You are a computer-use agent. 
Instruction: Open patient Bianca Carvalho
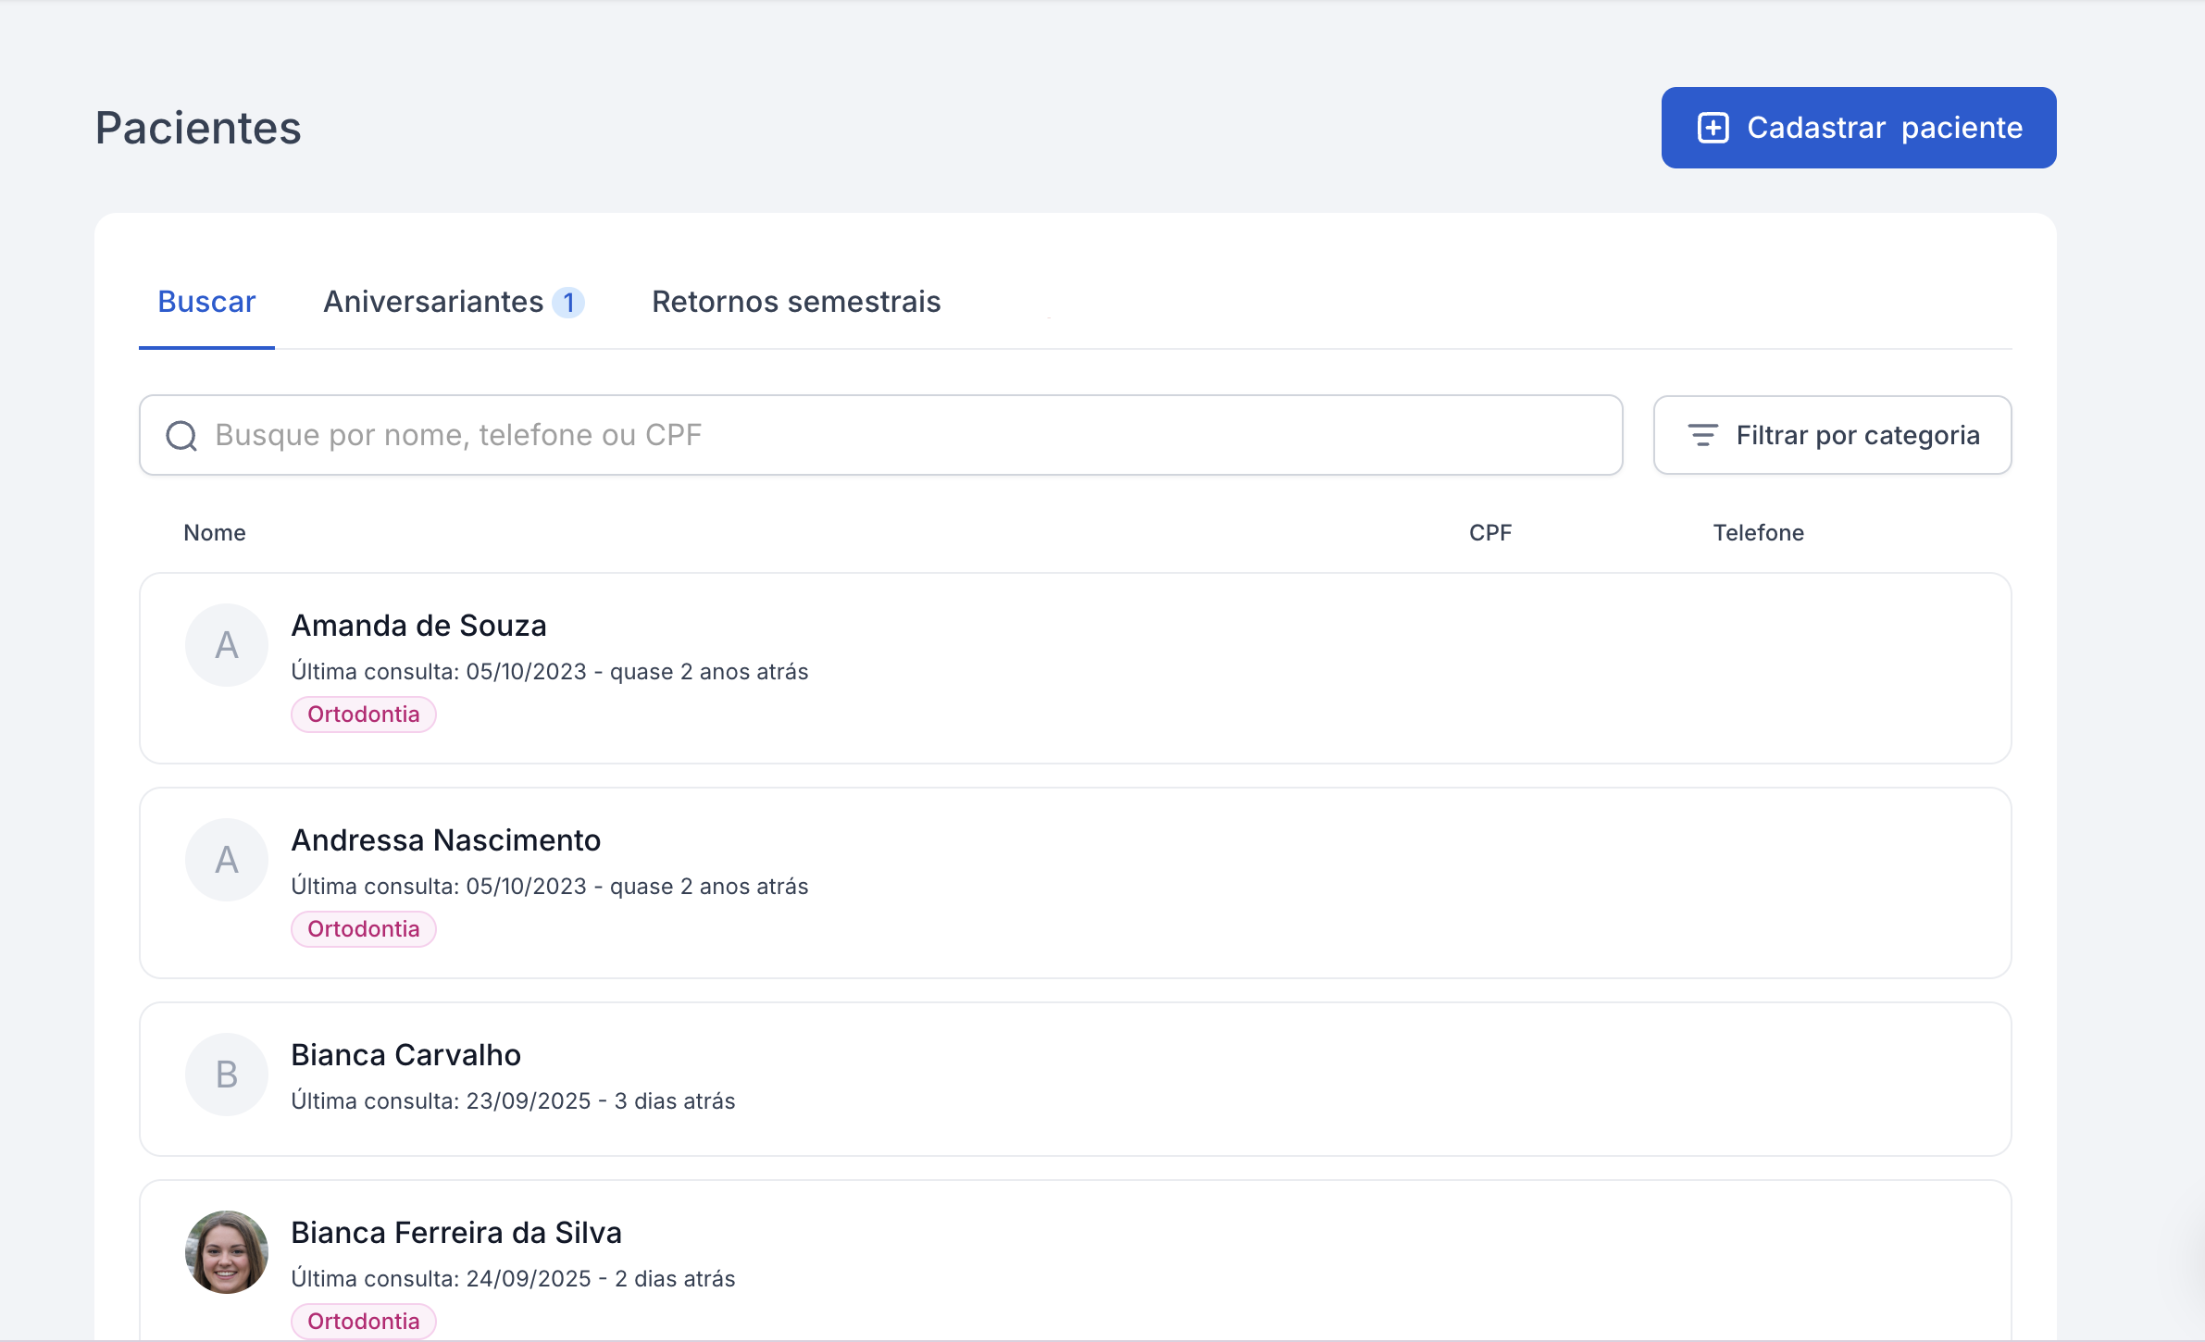tap(405, 1056)
